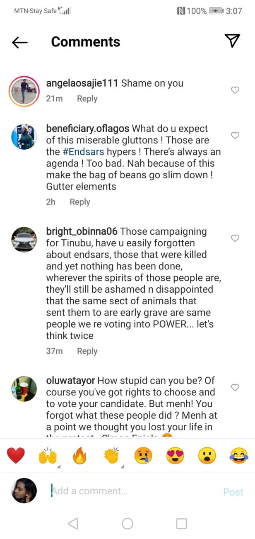This screenshot has height=539, width=255.
Task: Open direct share paper plane icon
Action: tap(232, 41)
